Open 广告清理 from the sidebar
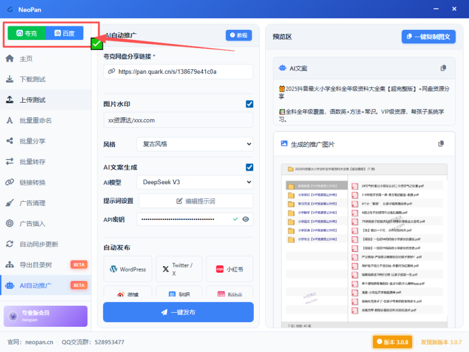 [x=33, y=203]
